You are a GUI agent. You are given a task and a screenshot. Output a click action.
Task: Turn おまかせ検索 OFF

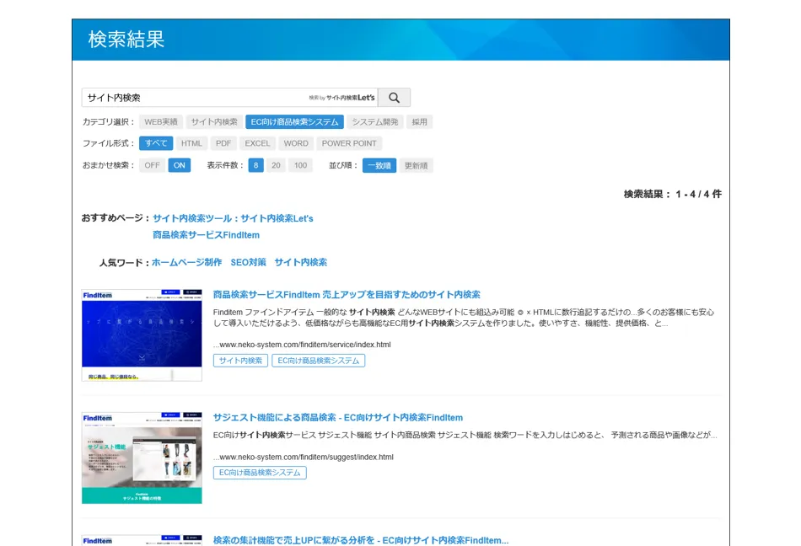click(153, 165)
